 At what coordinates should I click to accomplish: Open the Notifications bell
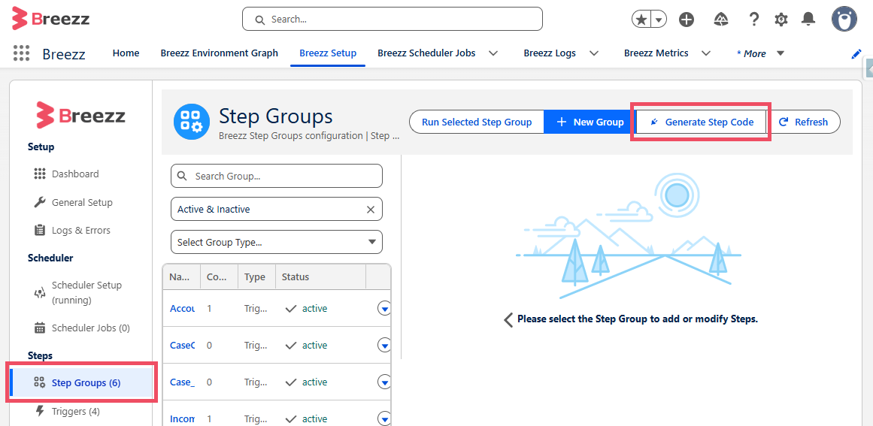[808, 20]
